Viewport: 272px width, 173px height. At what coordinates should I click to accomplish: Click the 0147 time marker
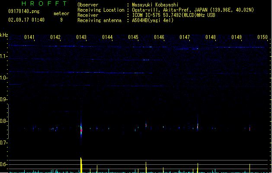[x=185, y=37]
